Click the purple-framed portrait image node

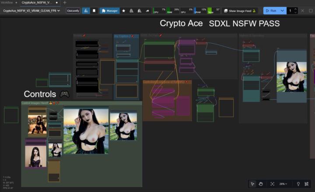point(35,157)
